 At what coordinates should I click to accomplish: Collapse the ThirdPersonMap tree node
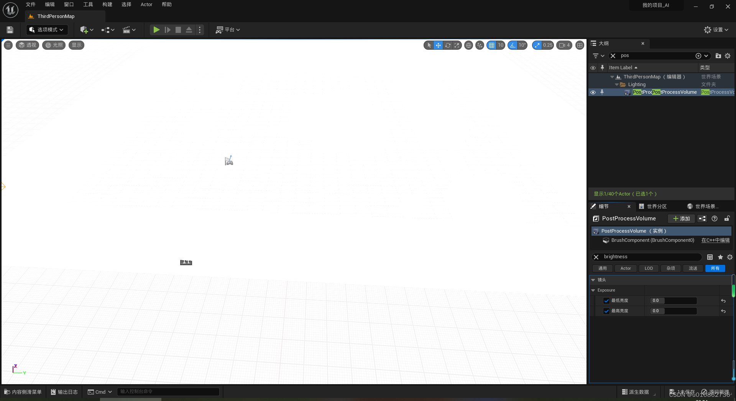pyautogui.click(x=612, y=77)
